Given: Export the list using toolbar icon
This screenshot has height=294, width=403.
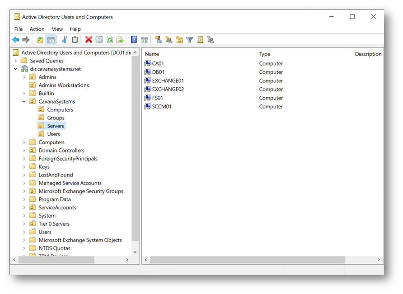Looking at the screenshot, I should [120, 40].
